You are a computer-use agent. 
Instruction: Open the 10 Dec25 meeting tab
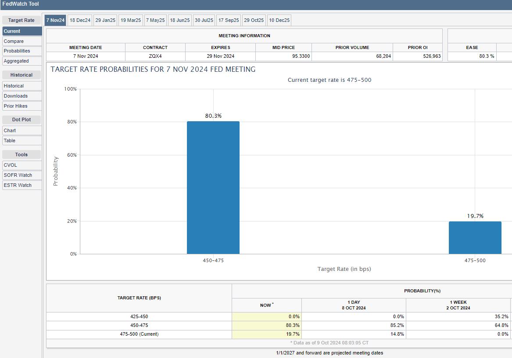pos(279,20)
